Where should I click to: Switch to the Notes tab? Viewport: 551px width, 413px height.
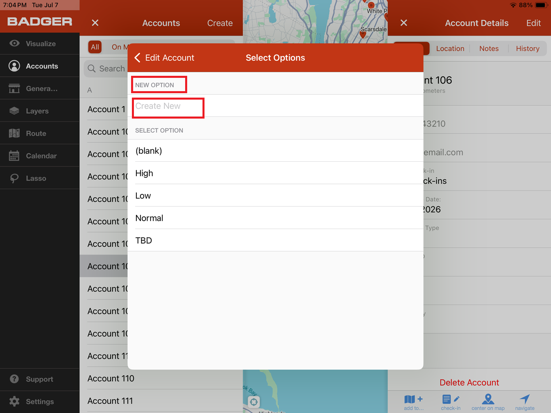point(489,48)
